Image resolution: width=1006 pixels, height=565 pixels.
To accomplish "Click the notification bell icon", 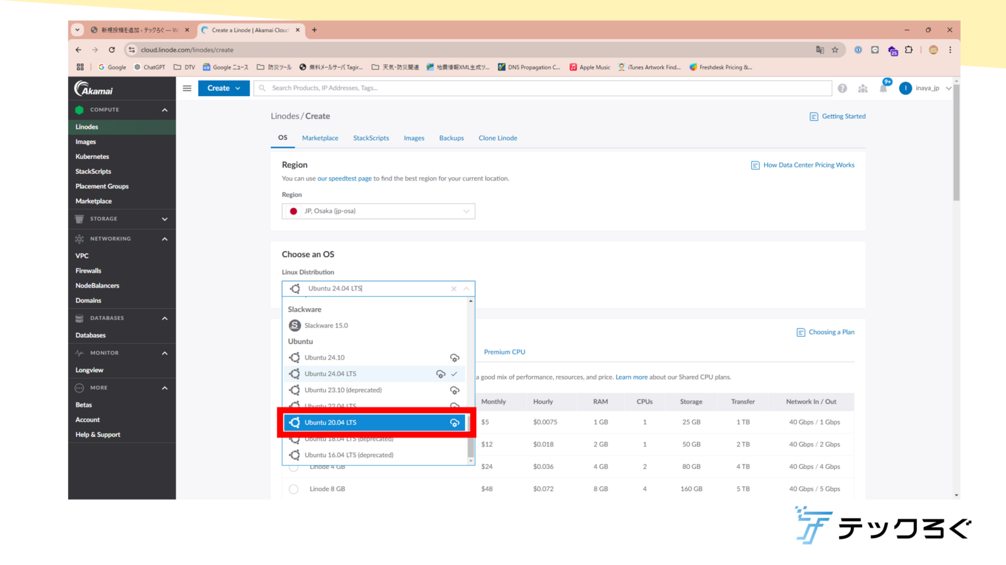I will point(884,88).
